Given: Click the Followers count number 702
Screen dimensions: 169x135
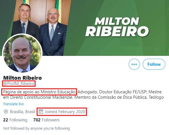Looking at the screenshot, I should (37, 120).
